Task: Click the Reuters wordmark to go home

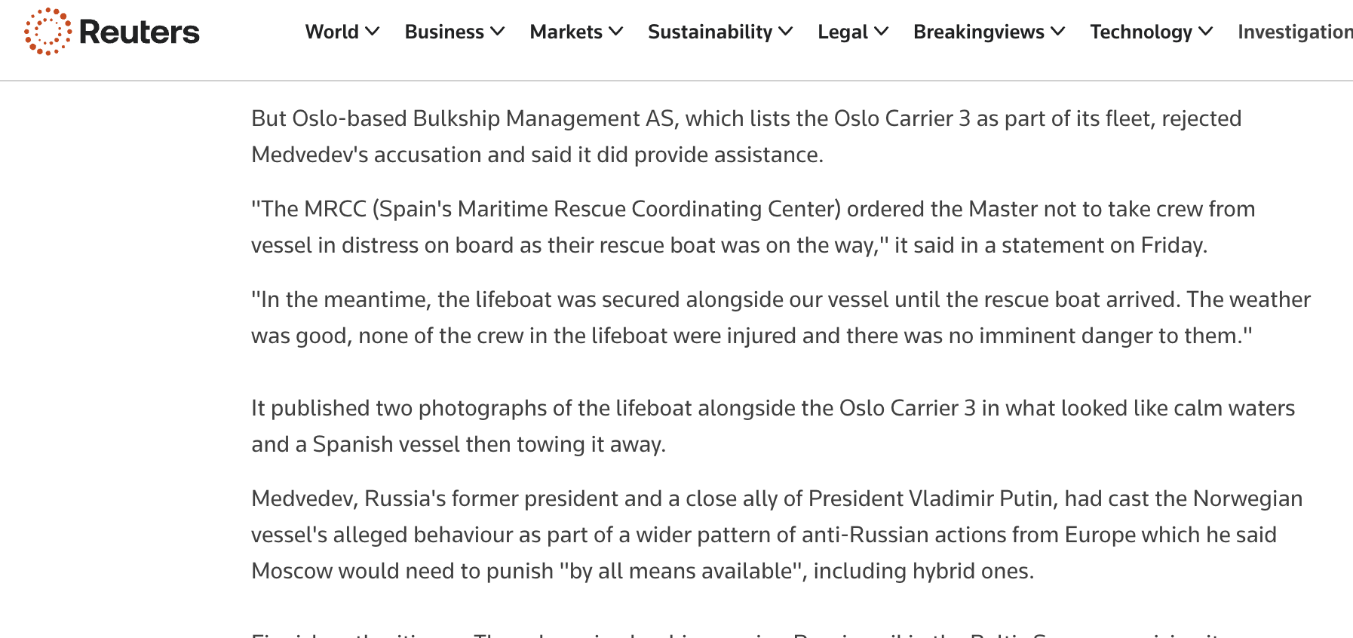Action: pos(140,32)
